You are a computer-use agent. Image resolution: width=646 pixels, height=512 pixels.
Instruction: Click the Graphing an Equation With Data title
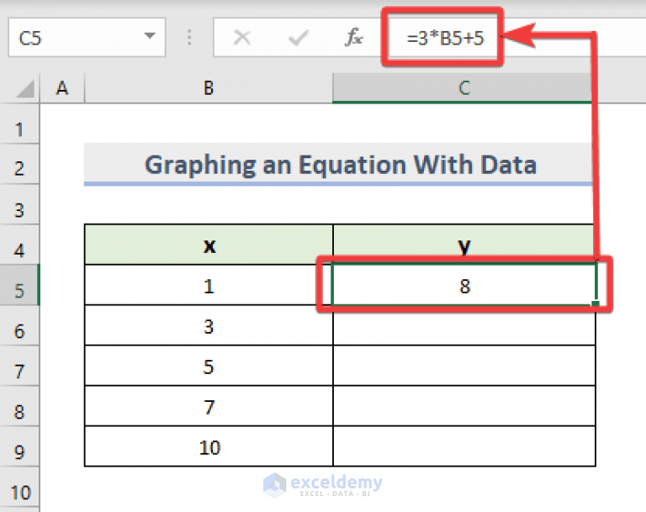pyautogui.click(x=341, y=164)
